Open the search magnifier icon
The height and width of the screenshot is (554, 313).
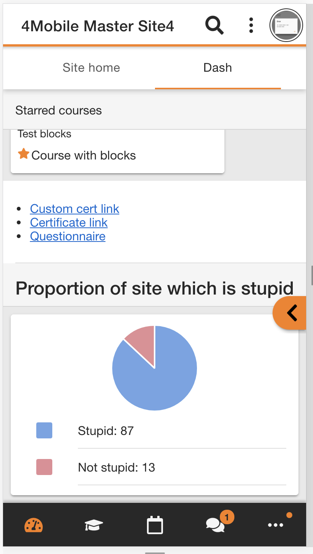tap(215, 26)
